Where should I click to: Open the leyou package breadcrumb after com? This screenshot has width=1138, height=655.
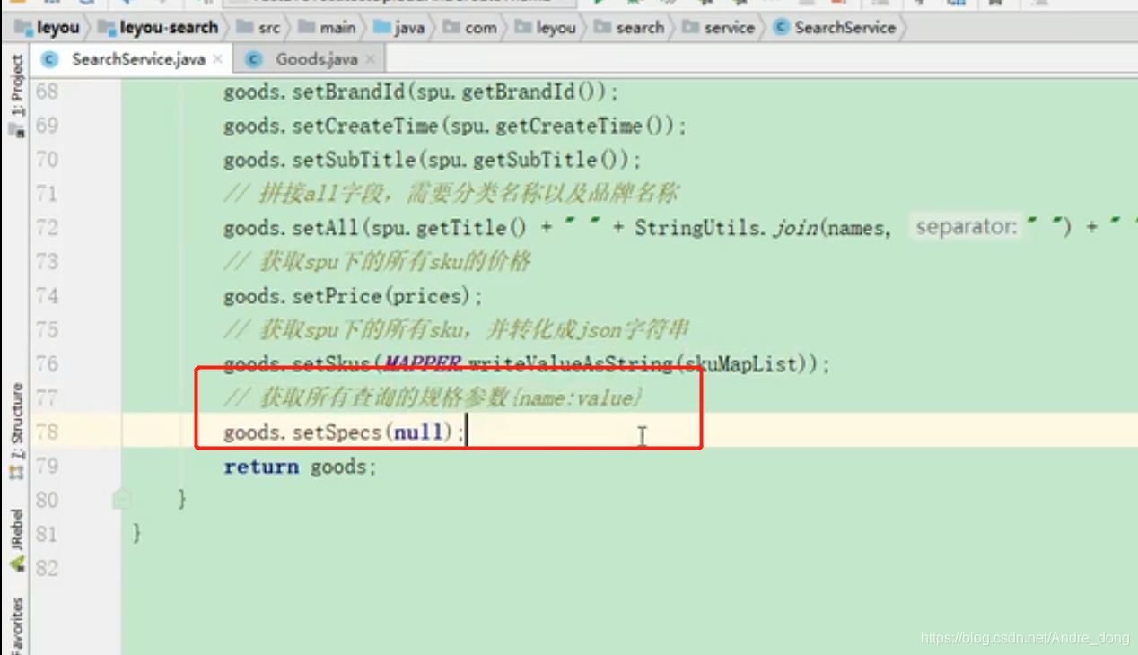(x=546, y=28)
